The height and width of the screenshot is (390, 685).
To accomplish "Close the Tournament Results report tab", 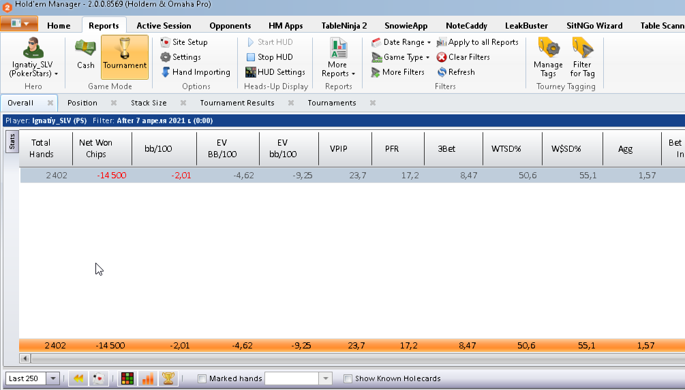I will (291, 103).
